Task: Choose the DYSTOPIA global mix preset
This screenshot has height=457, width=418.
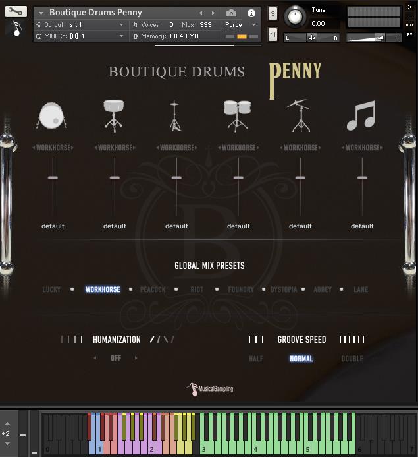Action: point(284,289)
